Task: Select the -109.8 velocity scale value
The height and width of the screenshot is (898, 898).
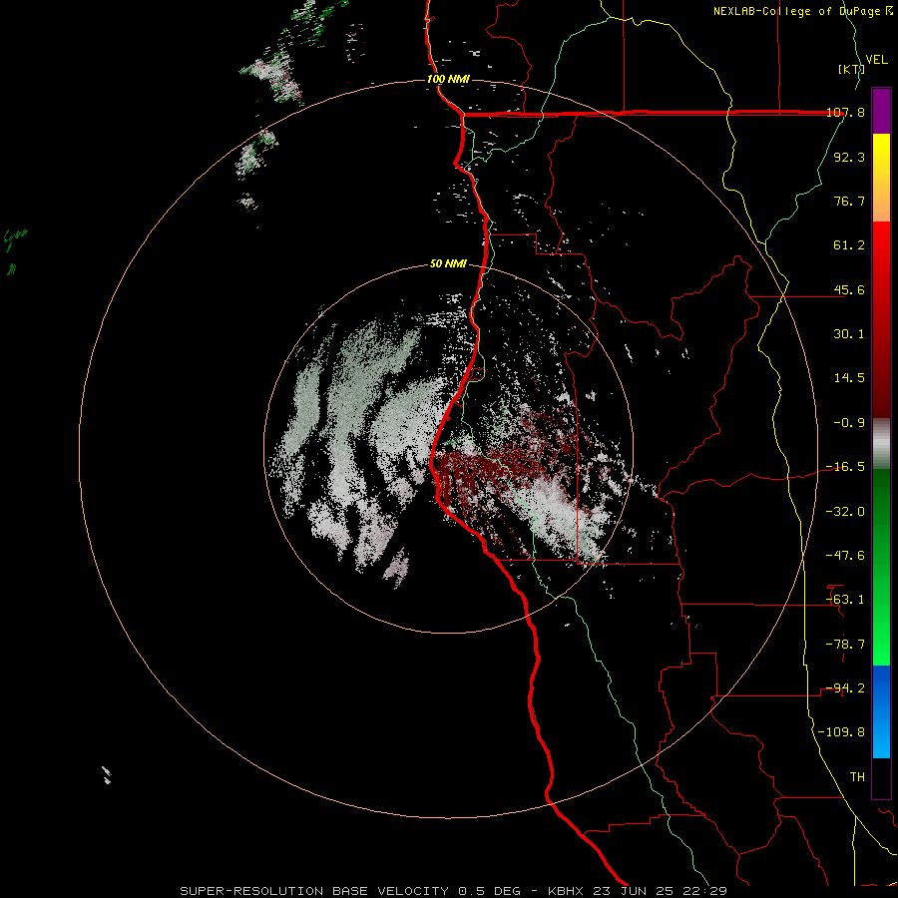Action: coord(842,732)
